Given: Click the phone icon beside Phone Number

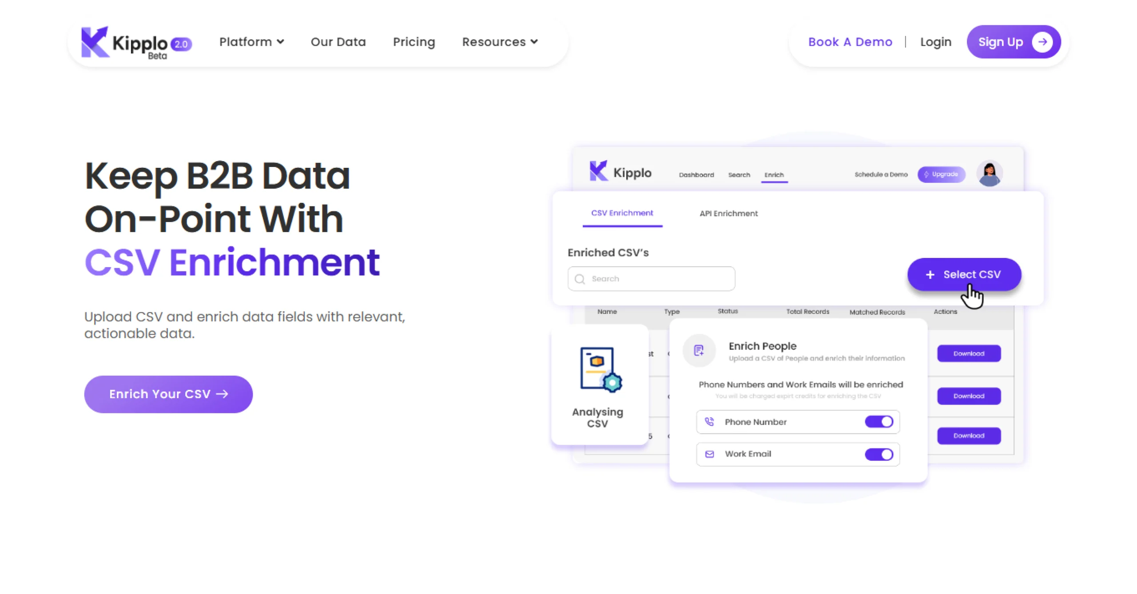Looking at the screenshot, I should tap(709, 422).
